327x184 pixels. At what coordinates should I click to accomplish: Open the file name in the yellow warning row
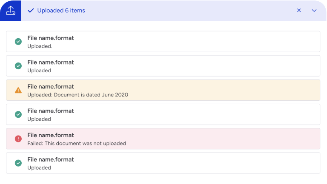coord(51,87)
